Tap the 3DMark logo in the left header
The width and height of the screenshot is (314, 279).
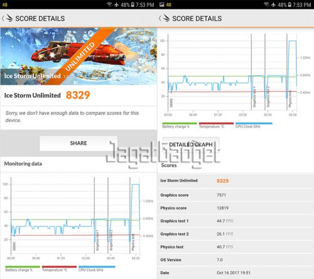pyautogui.click(x=9, y=18)
